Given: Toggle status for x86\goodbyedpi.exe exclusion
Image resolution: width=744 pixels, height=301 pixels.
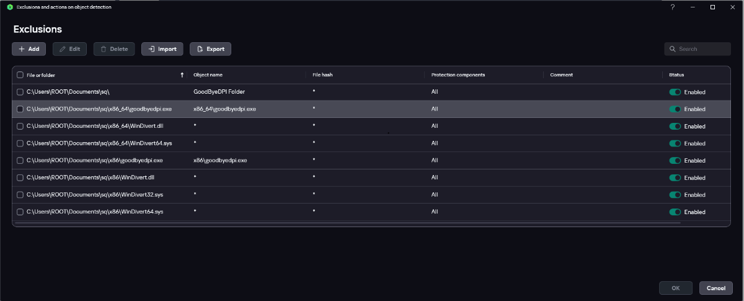Looking at the screenshot, I should (675, 160).
